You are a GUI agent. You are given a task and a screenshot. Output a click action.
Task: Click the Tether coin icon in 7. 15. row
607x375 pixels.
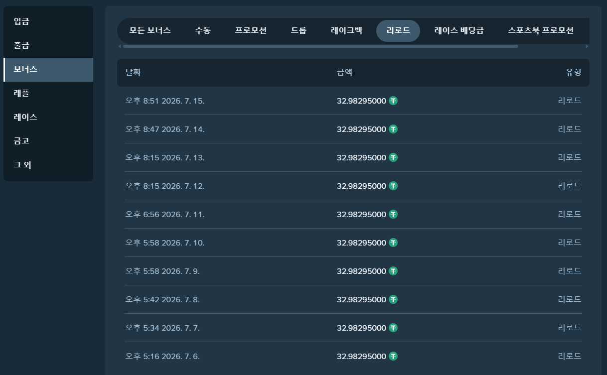coord(393,101)
